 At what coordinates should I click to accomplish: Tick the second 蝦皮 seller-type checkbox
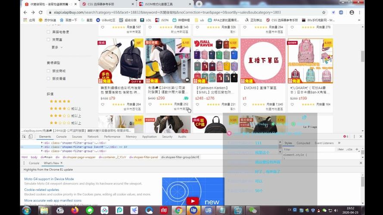48,79
